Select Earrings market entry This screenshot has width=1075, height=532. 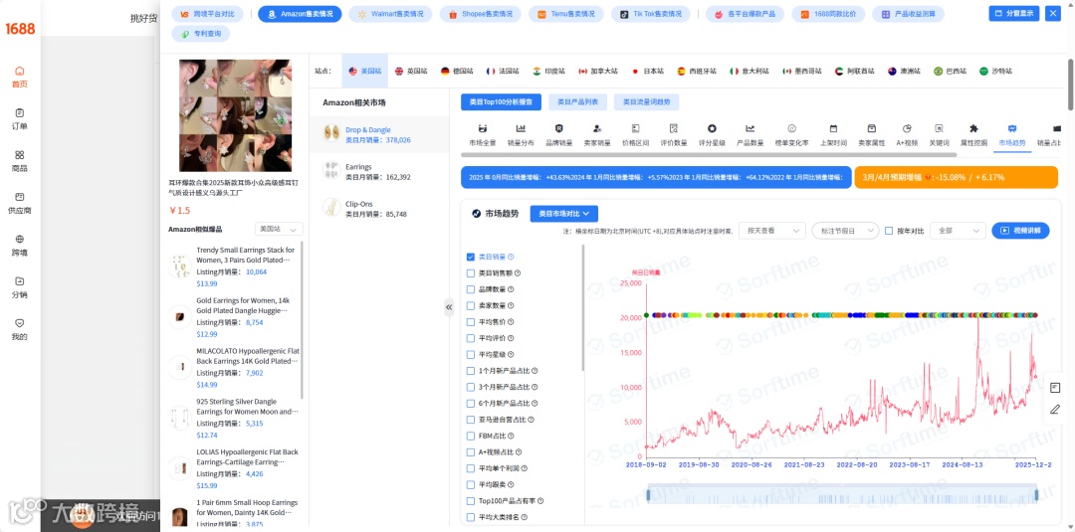tap(379, 171)
